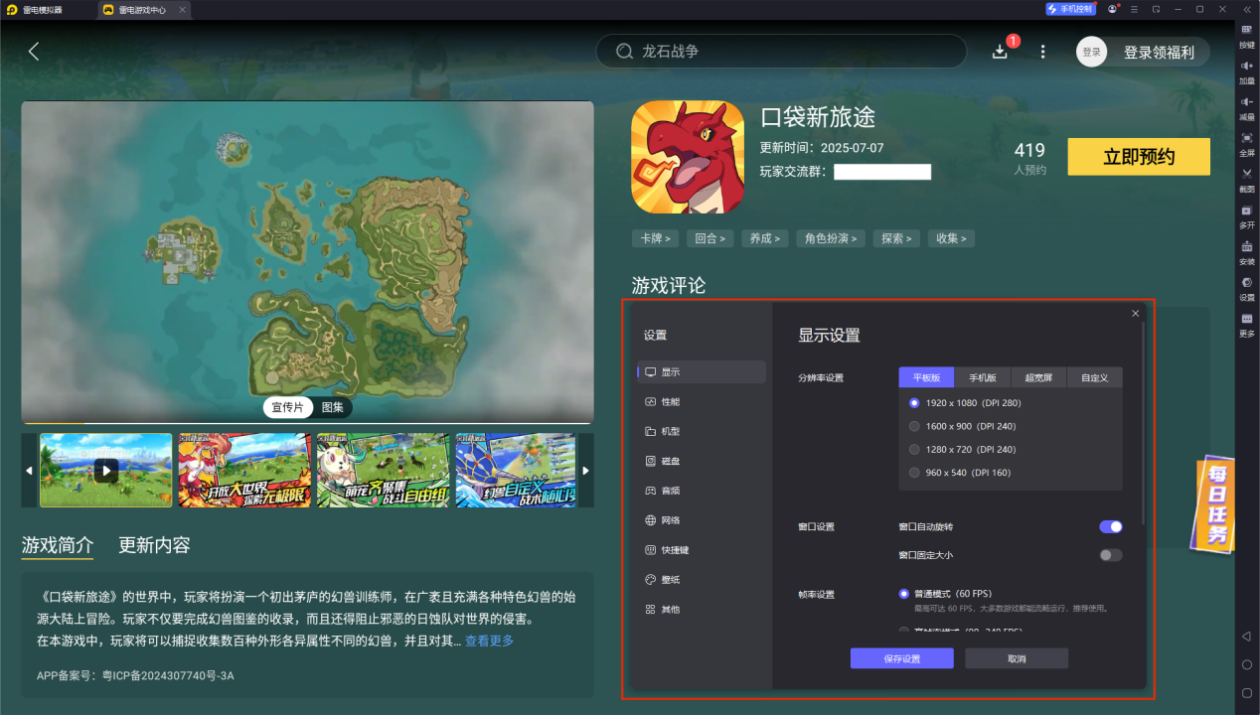The width and height of the screenshot is (1260, 715).
Task: Close the settings dialog with X
Action: (1135, 314)
